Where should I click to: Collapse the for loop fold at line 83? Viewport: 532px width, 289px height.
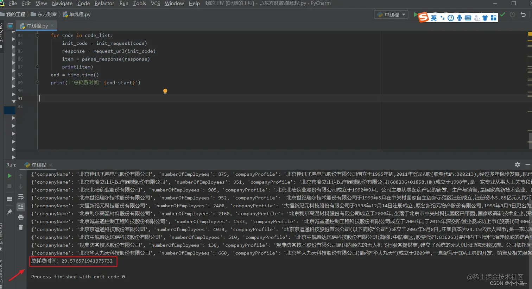click(x=37, y=35)
